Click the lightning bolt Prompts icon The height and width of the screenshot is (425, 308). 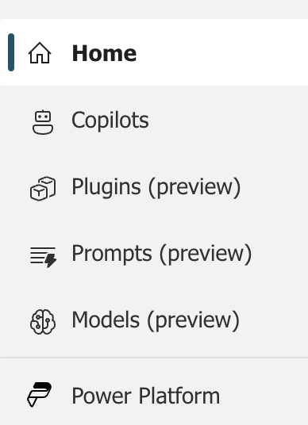(43, 257)
